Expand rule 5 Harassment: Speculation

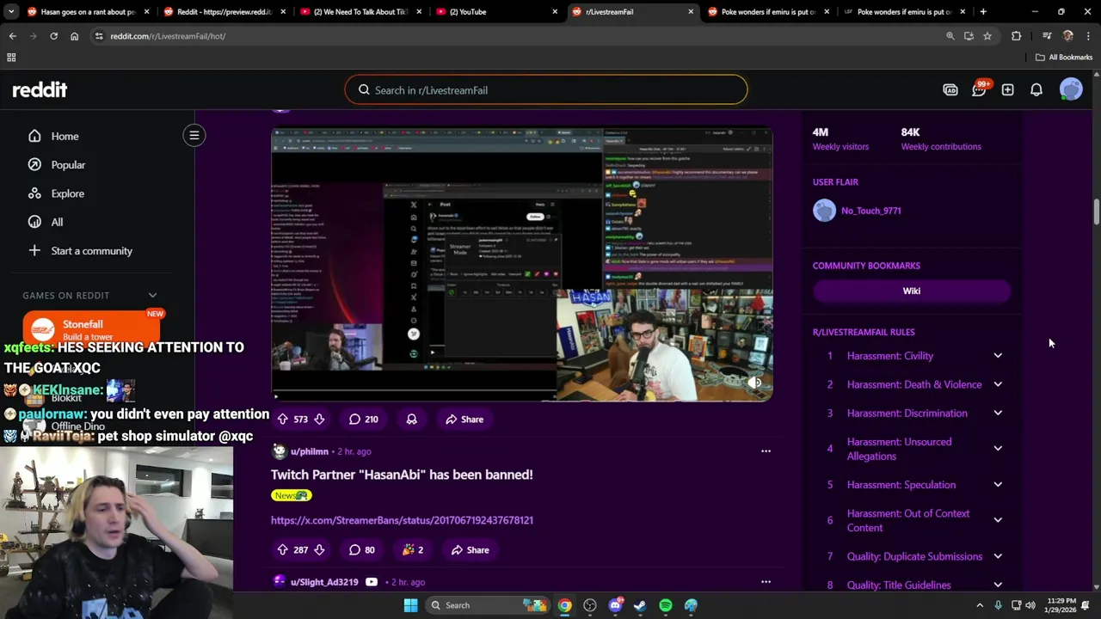(998, 484)
